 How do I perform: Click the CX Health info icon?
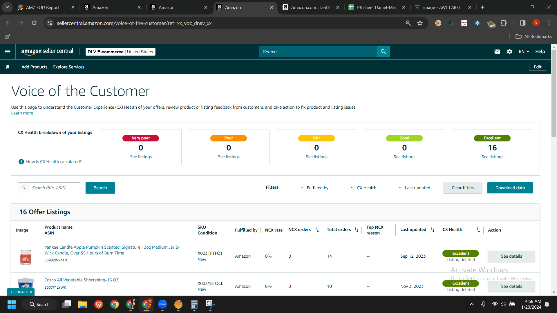pos(21,162)
